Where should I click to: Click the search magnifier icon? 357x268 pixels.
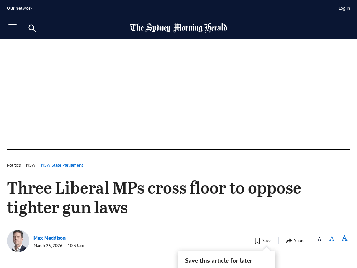tap(32, 28)
